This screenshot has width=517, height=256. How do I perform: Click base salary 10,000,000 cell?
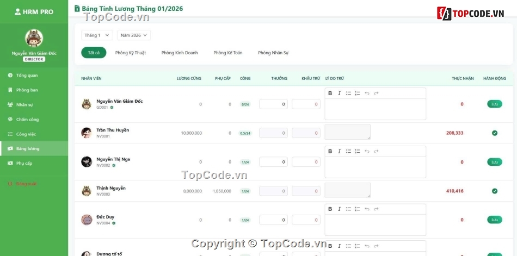pyautogui.click(x=191, y=134)
